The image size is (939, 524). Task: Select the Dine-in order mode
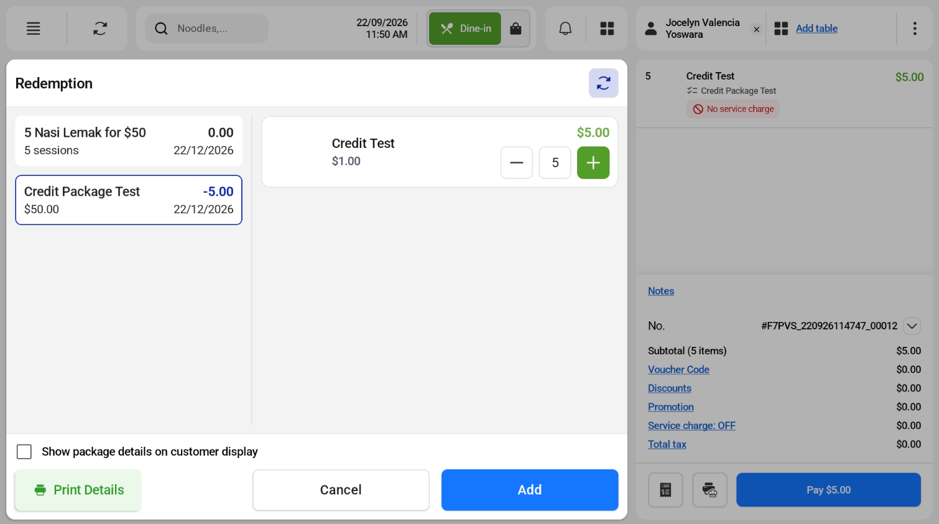pos(465,29)
